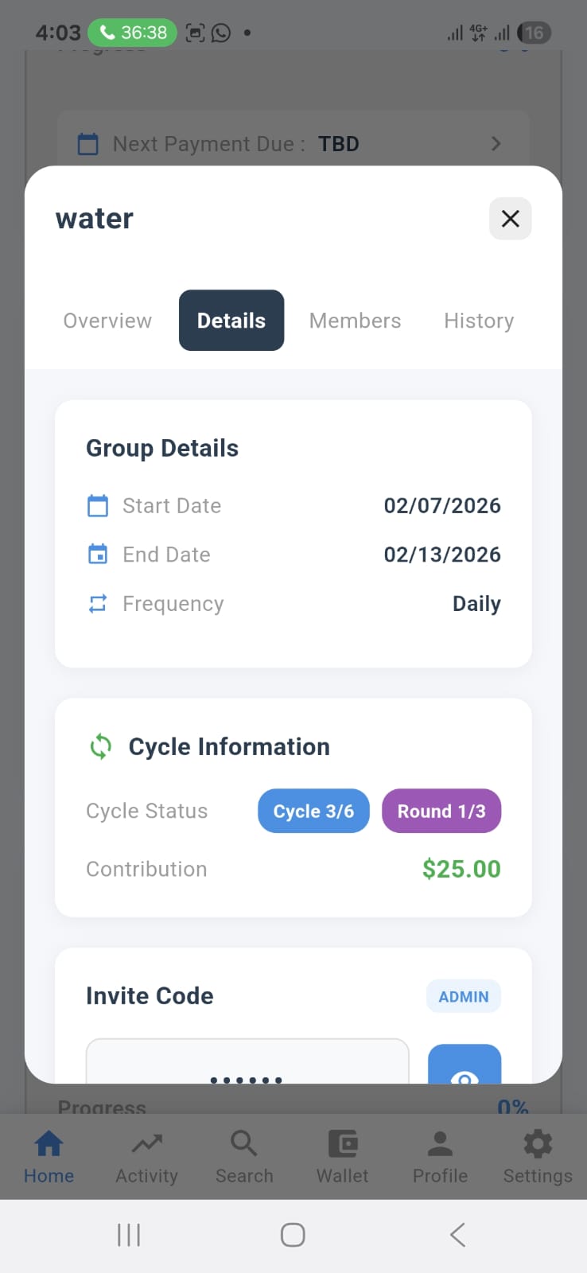Show invite code with eye button
The image size is (587, 1273).
[465, 1068]
